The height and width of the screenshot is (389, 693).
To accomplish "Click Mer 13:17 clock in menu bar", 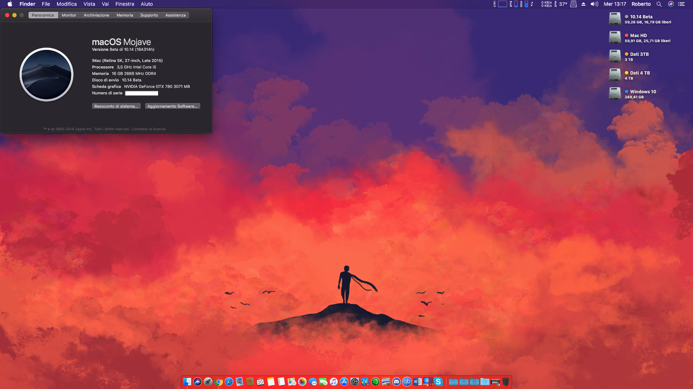I will [615, 4].
